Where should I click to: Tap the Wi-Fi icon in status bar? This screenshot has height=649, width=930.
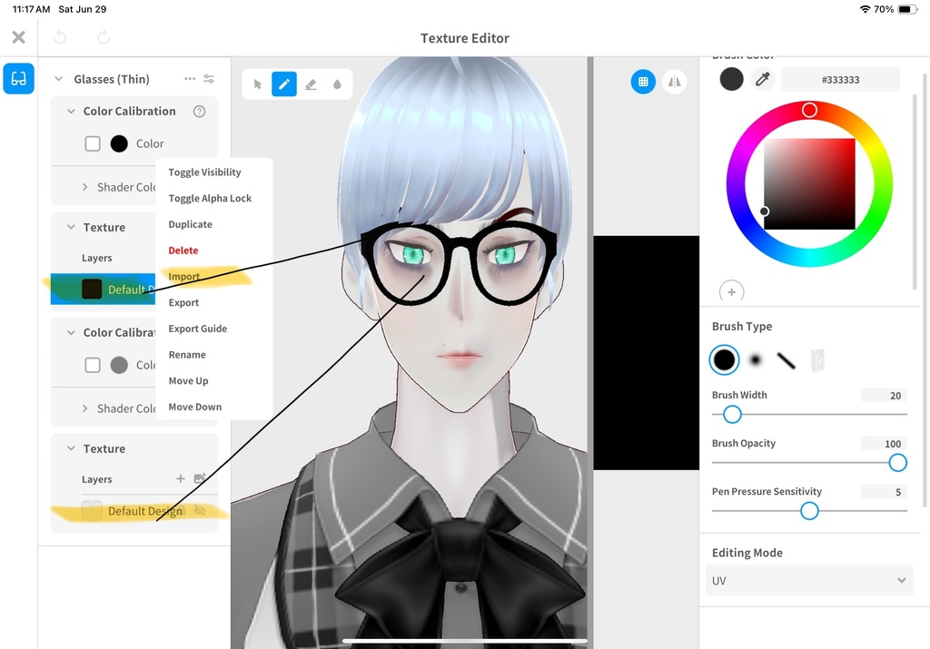point(865,9)
